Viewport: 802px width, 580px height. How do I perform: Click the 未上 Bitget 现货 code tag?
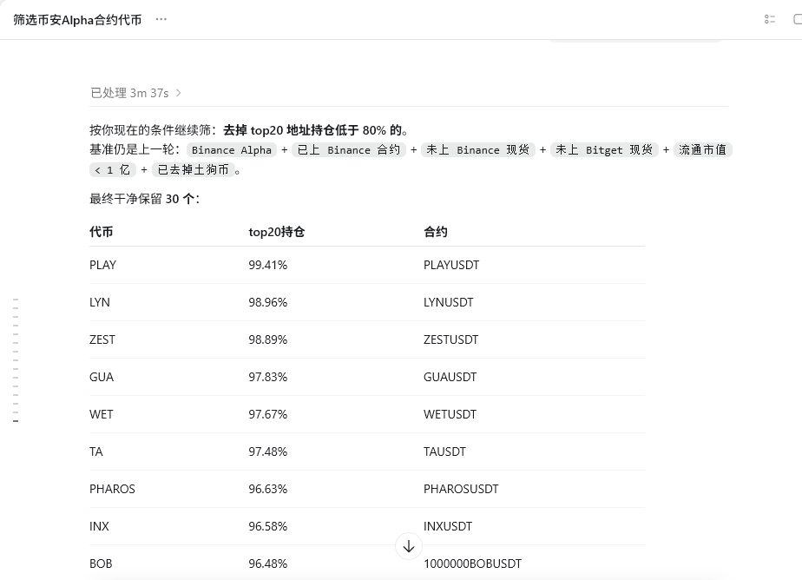[604, 150]
